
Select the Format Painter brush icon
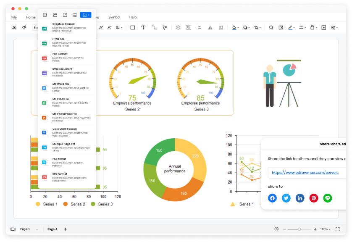pos(24,27)
